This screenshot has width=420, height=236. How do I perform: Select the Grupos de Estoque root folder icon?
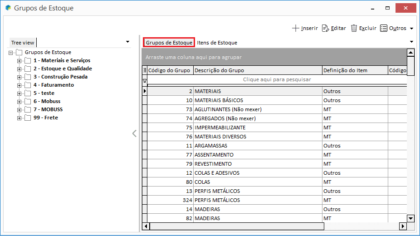click(x=19, y=52)
